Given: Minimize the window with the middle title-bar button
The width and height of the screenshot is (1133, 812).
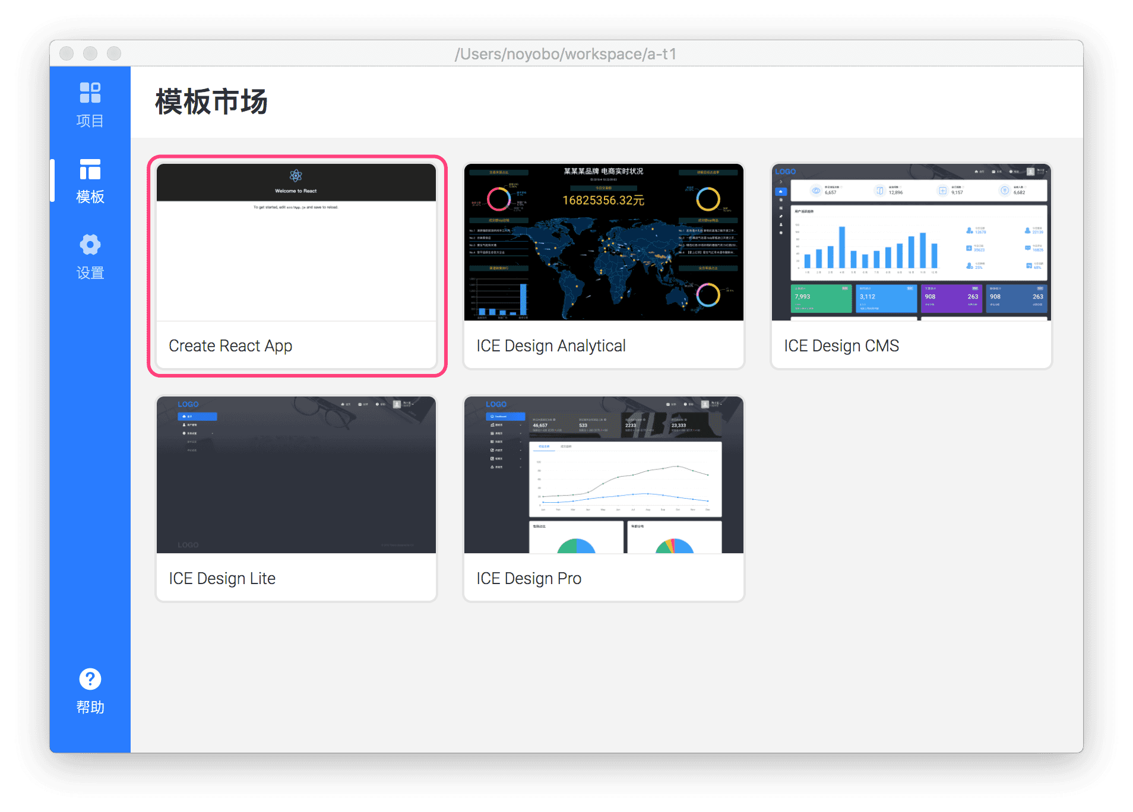Looking at the screenshot, I should [x=90, y=53].
